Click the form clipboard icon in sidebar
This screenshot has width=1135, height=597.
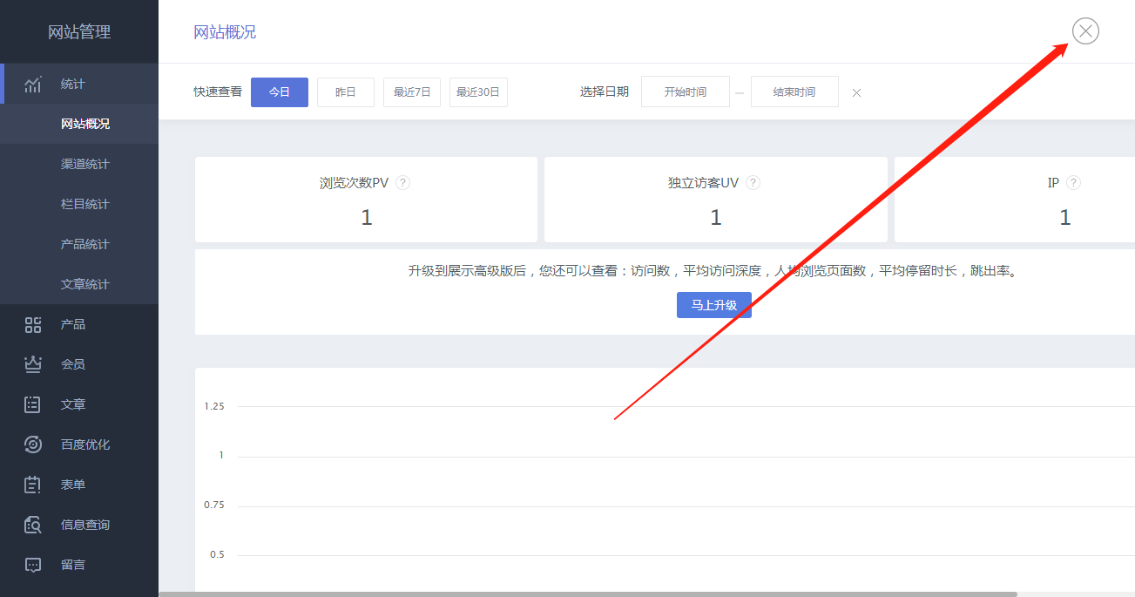tap(33, 485)
